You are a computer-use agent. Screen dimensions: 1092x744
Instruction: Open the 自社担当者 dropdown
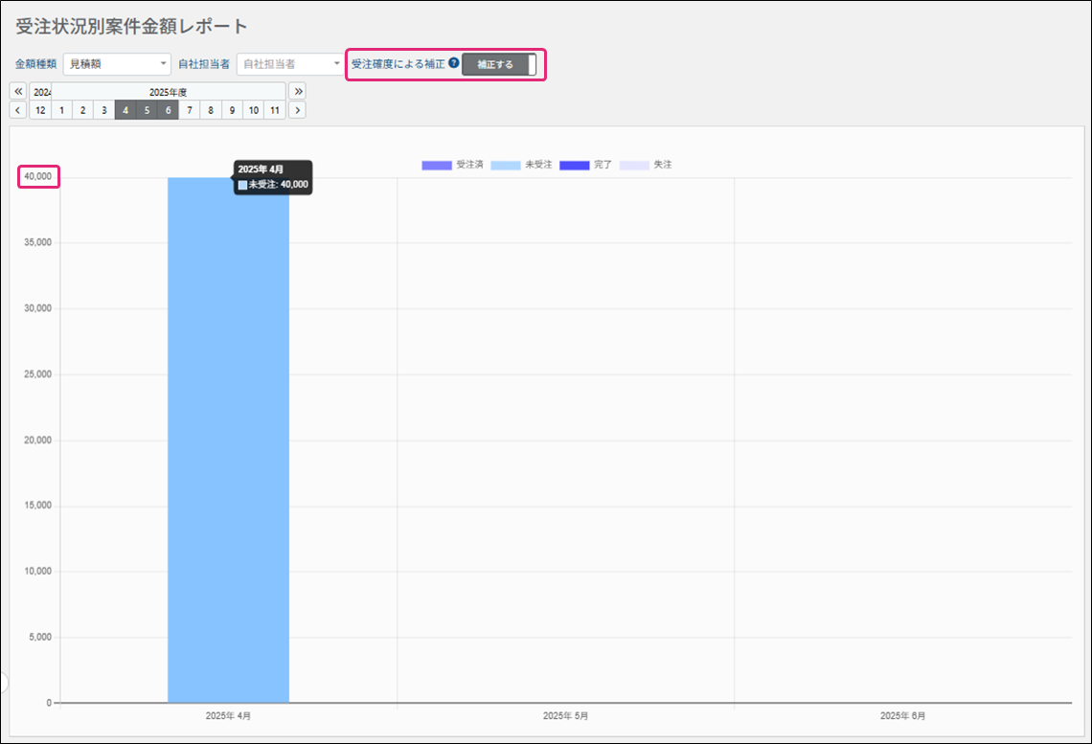(290, 64)
